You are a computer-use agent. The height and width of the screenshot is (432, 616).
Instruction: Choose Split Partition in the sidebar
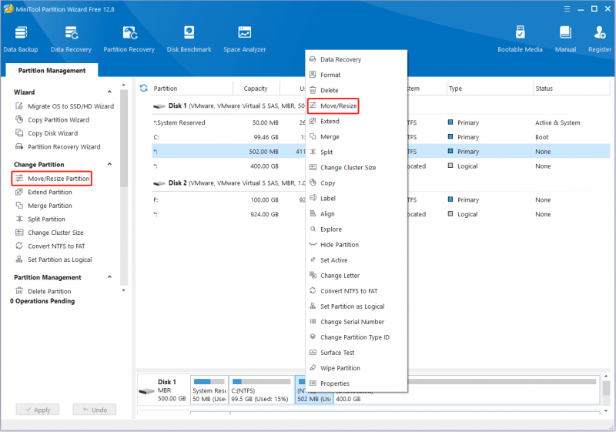pos(40,219)
